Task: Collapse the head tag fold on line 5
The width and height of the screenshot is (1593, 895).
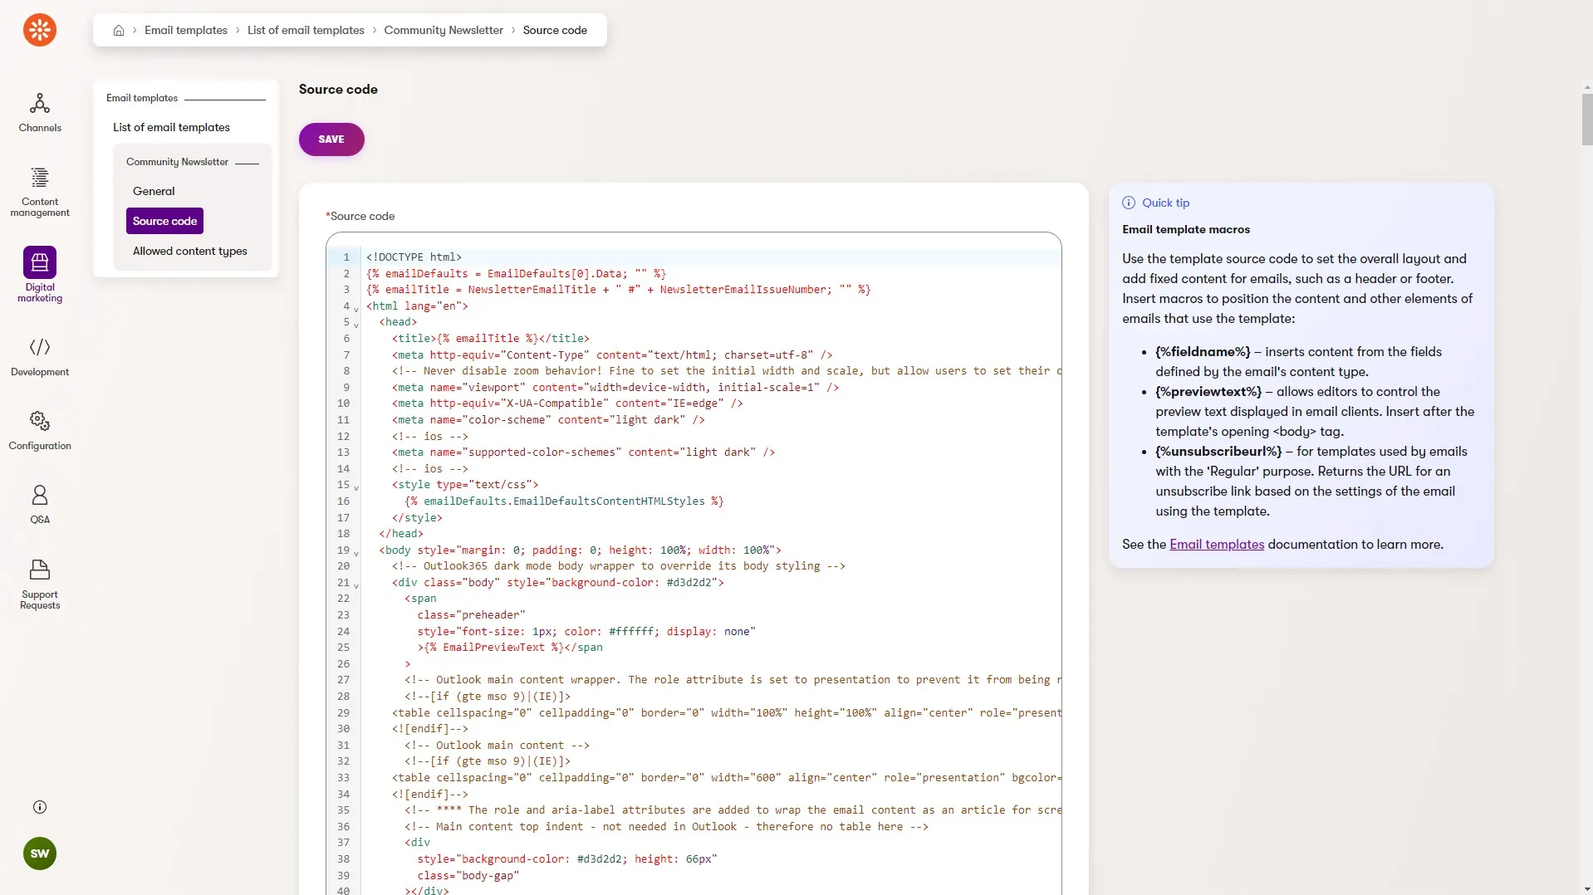Action: click(x=356, y=325)
